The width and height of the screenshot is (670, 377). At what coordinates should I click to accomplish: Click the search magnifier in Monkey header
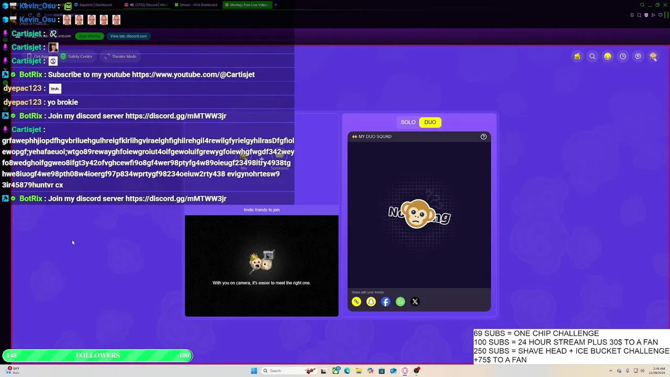pyautogui.click(x=593, y=57)
